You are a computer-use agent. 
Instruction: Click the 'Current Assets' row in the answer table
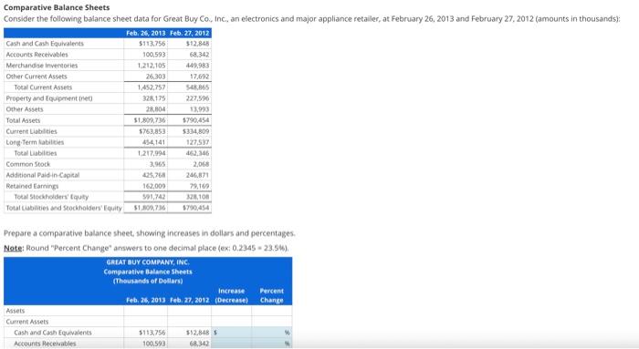point(26,322)
